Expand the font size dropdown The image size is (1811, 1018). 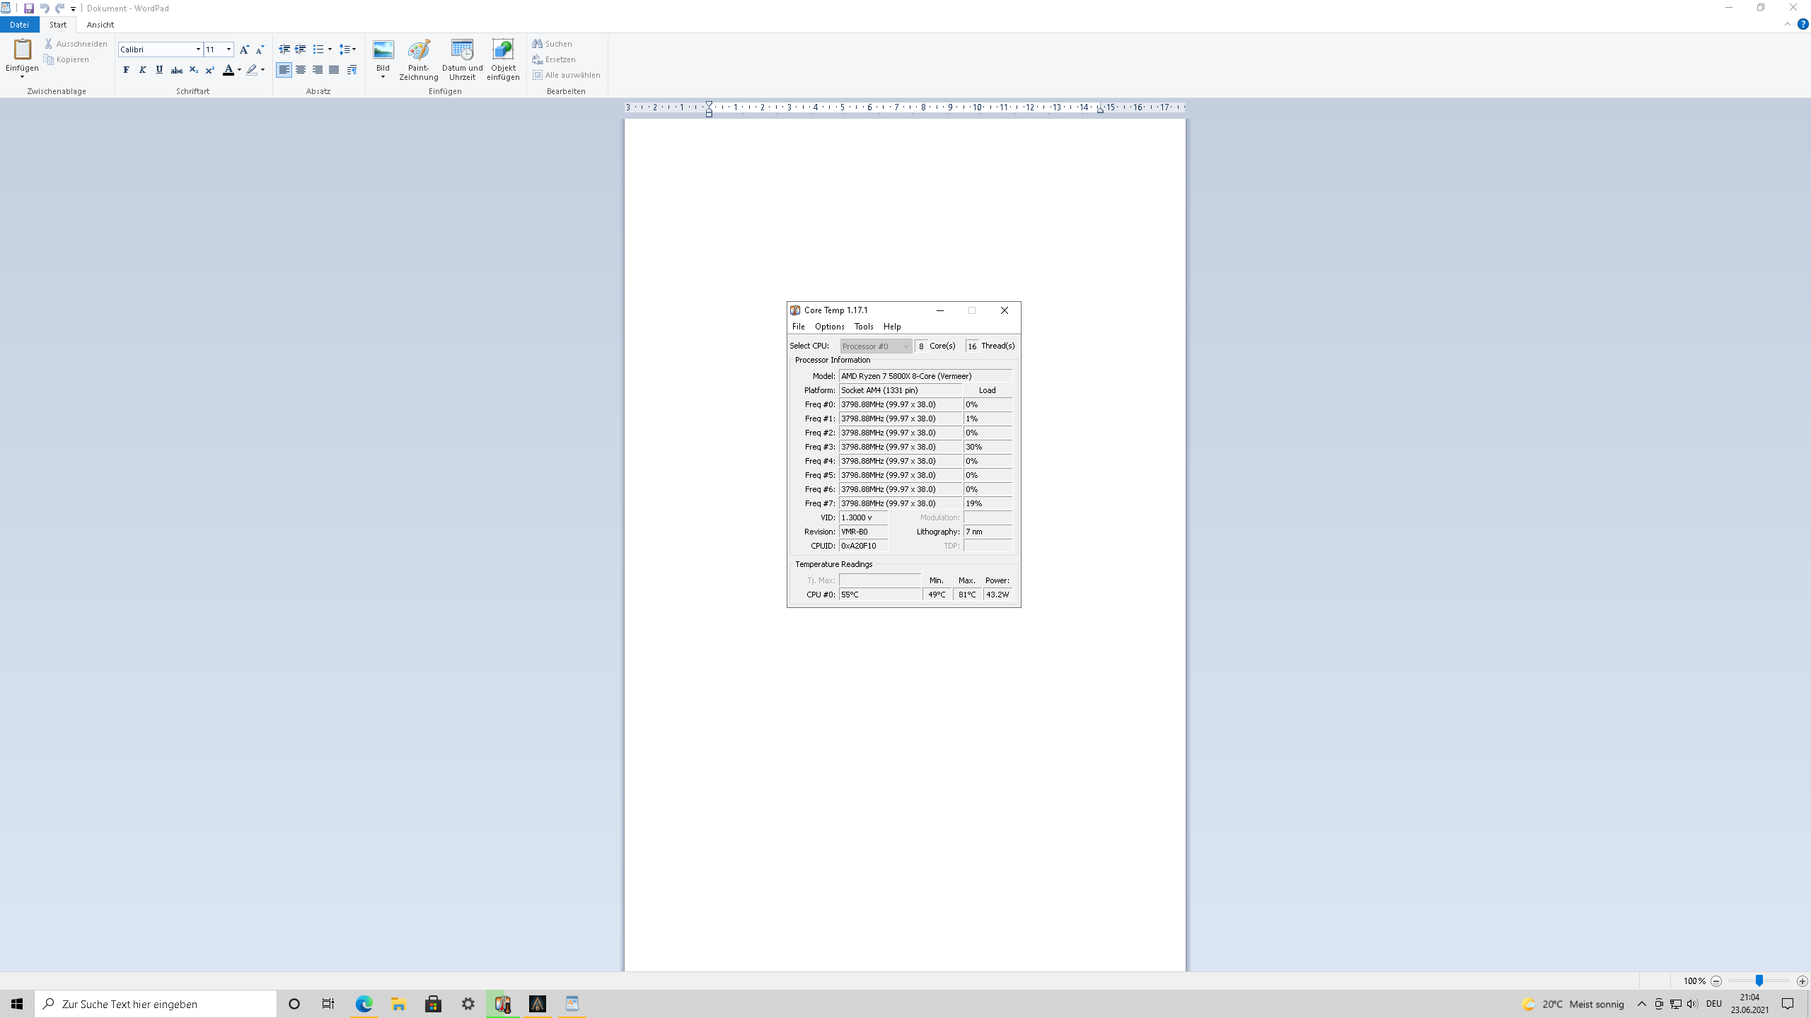228,49
